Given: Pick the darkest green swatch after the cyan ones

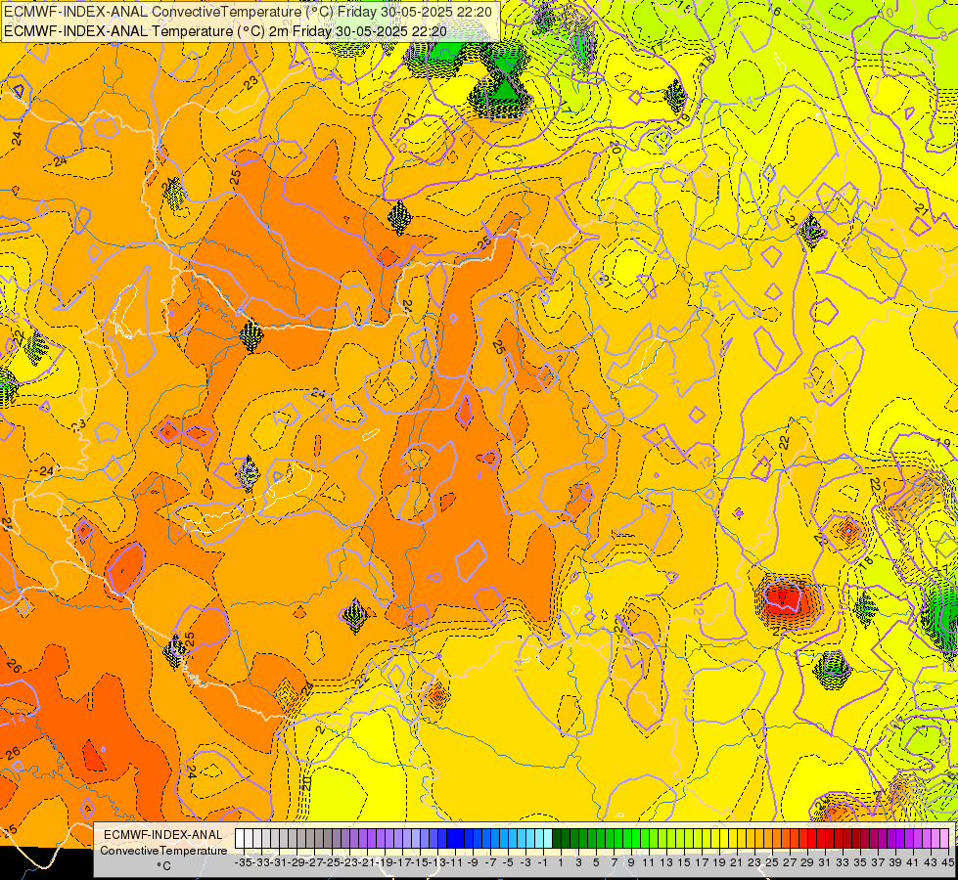Looking at the screenshot, I should [x=557, y=838].
